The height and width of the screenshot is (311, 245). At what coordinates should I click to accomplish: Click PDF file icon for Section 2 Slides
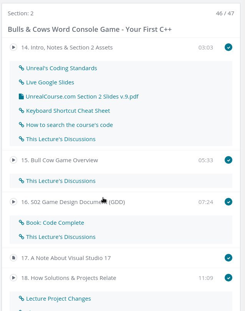[x=21, y=97]
